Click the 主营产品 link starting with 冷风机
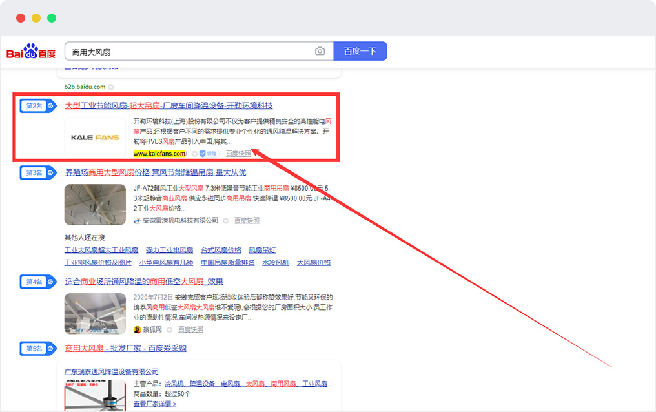 (x=249, y=384)
